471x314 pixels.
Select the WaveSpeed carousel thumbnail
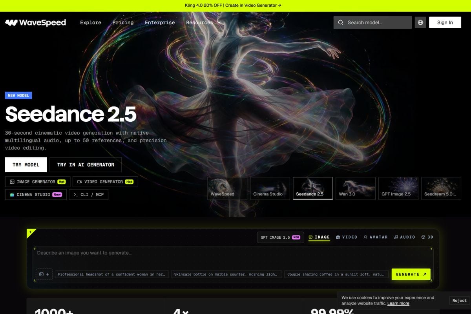pyautogui.click(x=227, y=188)
